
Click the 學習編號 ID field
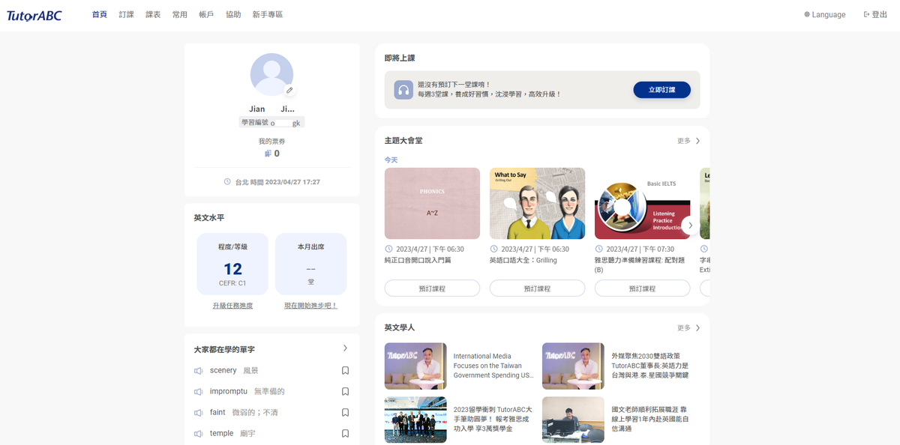(271, 122)
